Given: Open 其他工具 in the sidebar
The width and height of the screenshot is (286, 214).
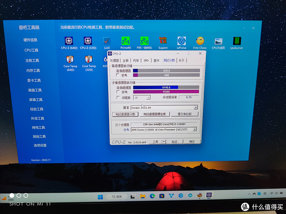Looking at the screenshot, I should point(39,137).
